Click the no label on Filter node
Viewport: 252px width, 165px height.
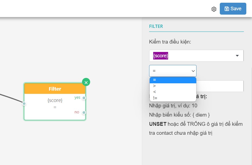[77, 112]
